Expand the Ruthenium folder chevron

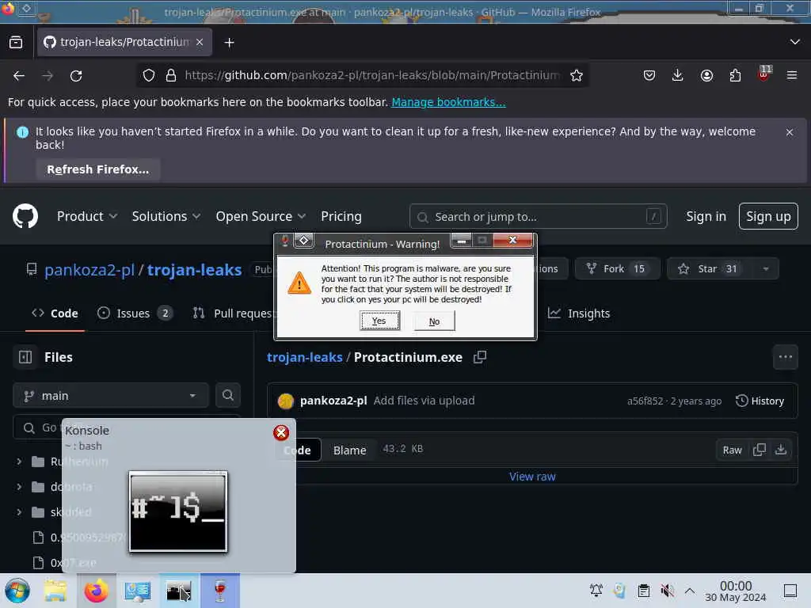[19, 462]
